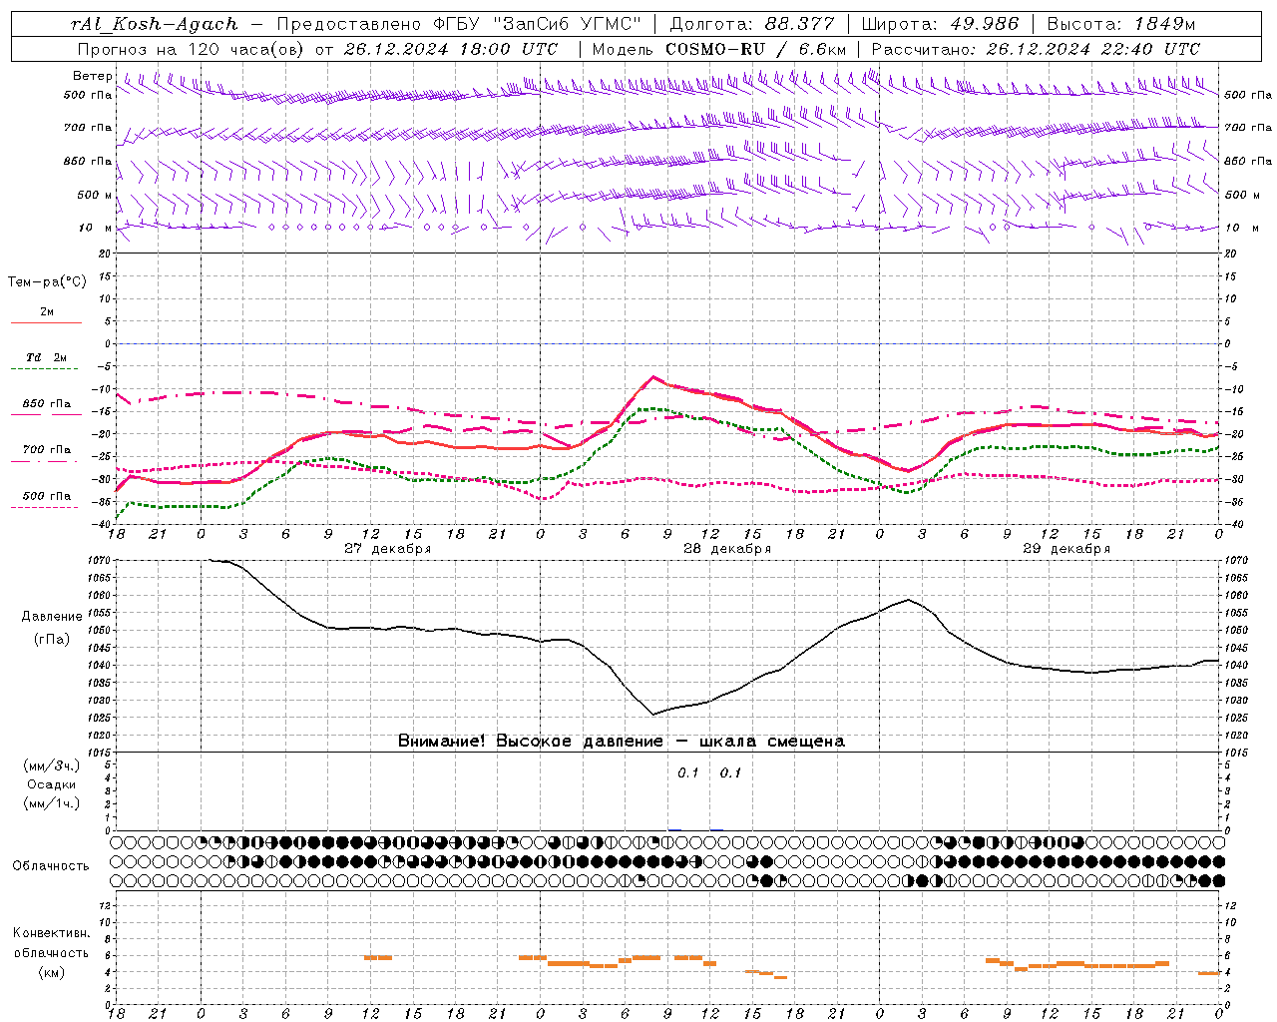Click the COSMO-RU model name text
The height and width of the screenshot is (1022, 1277).
[x=707, y=49]
